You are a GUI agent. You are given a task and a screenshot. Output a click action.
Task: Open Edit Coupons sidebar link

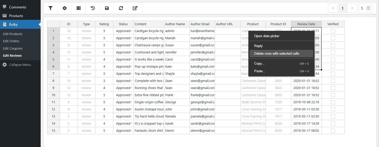click(x=13, y=48)
